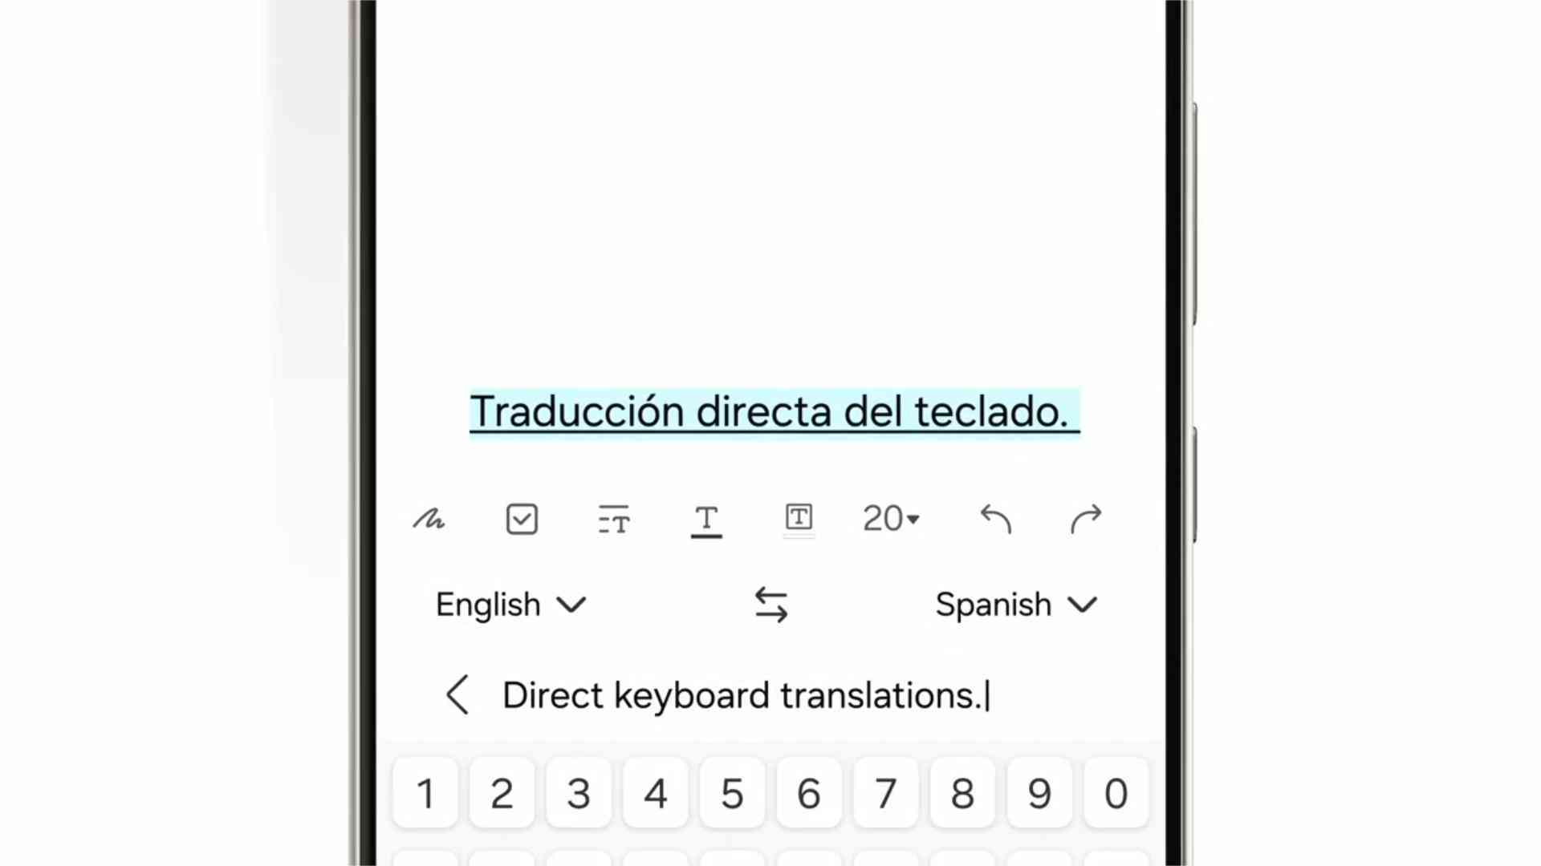Viewport: 1541px width, 866px height.
Task: Click the undo arrow icon
Action: pyautogui.click(x=996, y=519)
